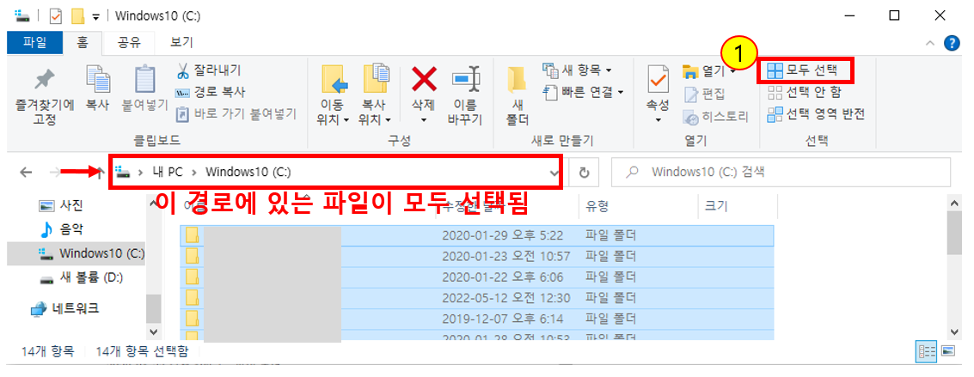Sort by the 유형 column header

click(639, 206)
